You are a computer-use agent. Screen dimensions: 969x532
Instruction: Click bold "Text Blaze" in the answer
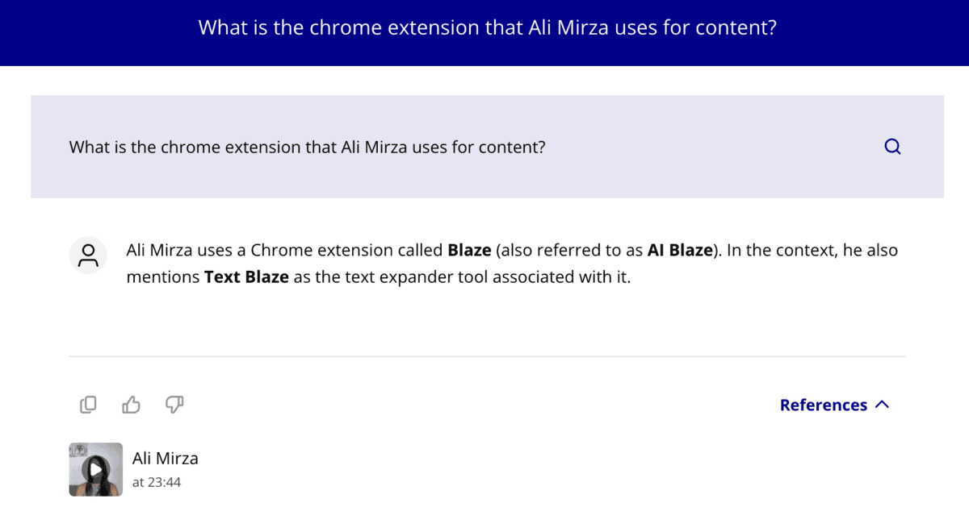(x=246, y=277)
